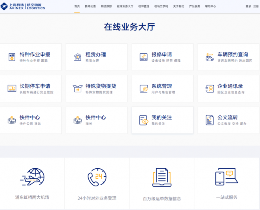Click the 公文流转 document icon

[x=210, y=120]
